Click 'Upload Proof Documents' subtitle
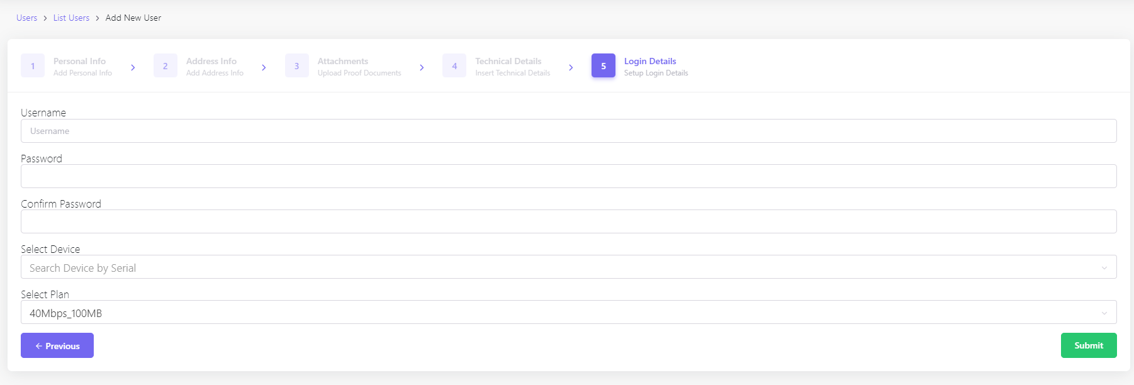Image resolution: width=1134 pixels, height=385 pixels. pyautogui.click(x=359, y=73)
